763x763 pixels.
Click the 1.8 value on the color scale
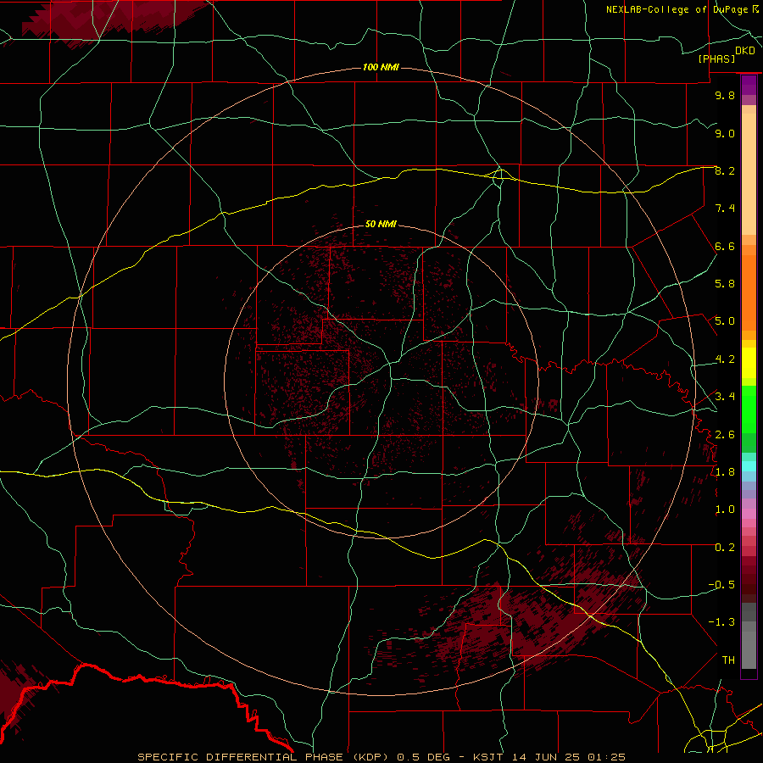click(725, 472)
